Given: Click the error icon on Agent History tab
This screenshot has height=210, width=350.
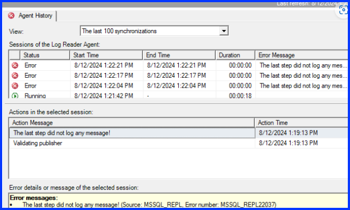Looking at the screenshot, I should [x=11, y=16].
